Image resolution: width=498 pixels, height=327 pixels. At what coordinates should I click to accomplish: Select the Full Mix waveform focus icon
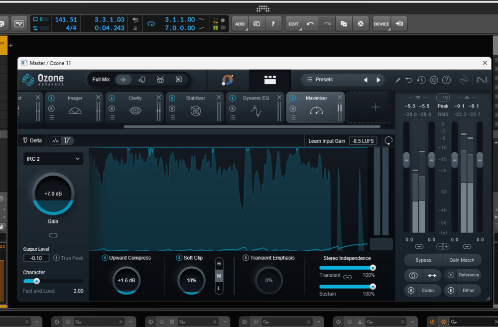(x=123, y=79)
